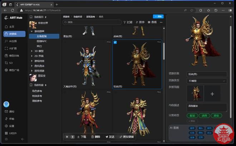Click the 过滤 filter funnel icon
The width and height of the screenshot is (236, 146).
[x=125, y=22]
